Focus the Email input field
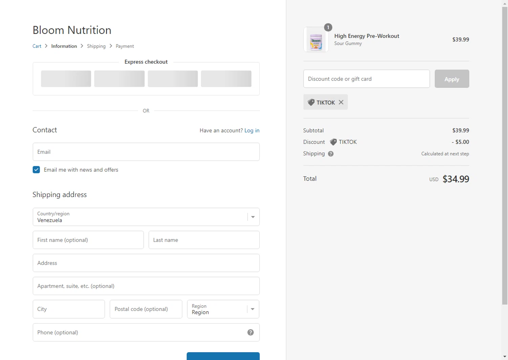 (146, 152)
